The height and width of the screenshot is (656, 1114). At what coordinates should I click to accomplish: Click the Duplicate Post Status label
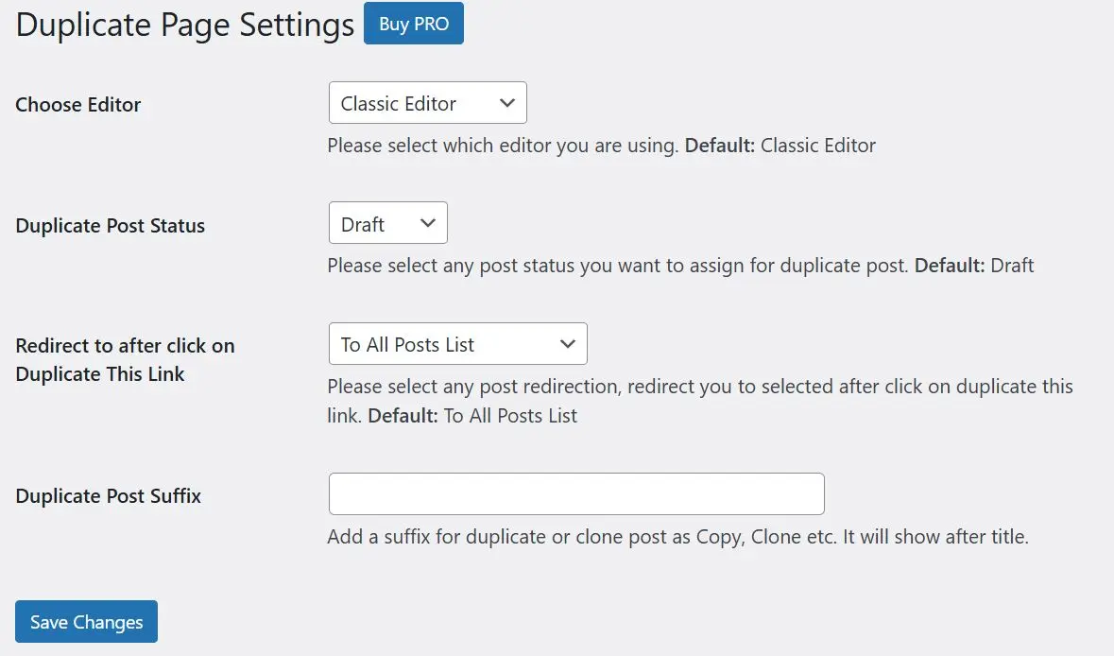[110, 225]
